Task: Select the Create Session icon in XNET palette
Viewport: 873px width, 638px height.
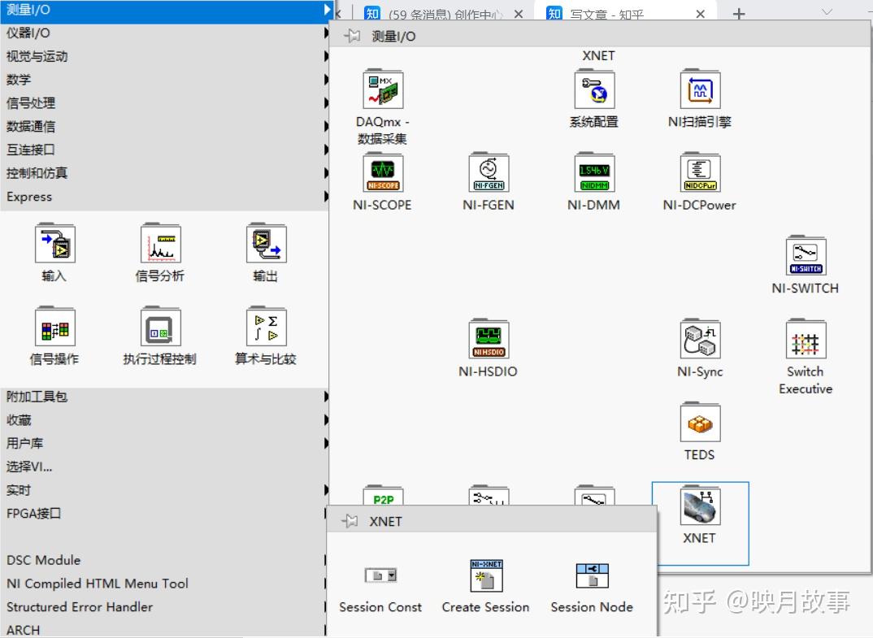Action: point(485,575)
